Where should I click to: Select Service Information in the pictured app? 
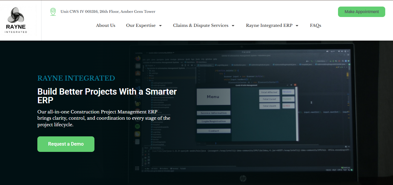(x=213, y=113)
